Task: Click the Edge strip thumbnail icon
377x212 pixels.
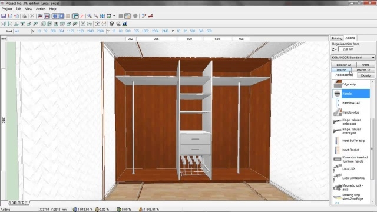Action: tap(338, 84)
